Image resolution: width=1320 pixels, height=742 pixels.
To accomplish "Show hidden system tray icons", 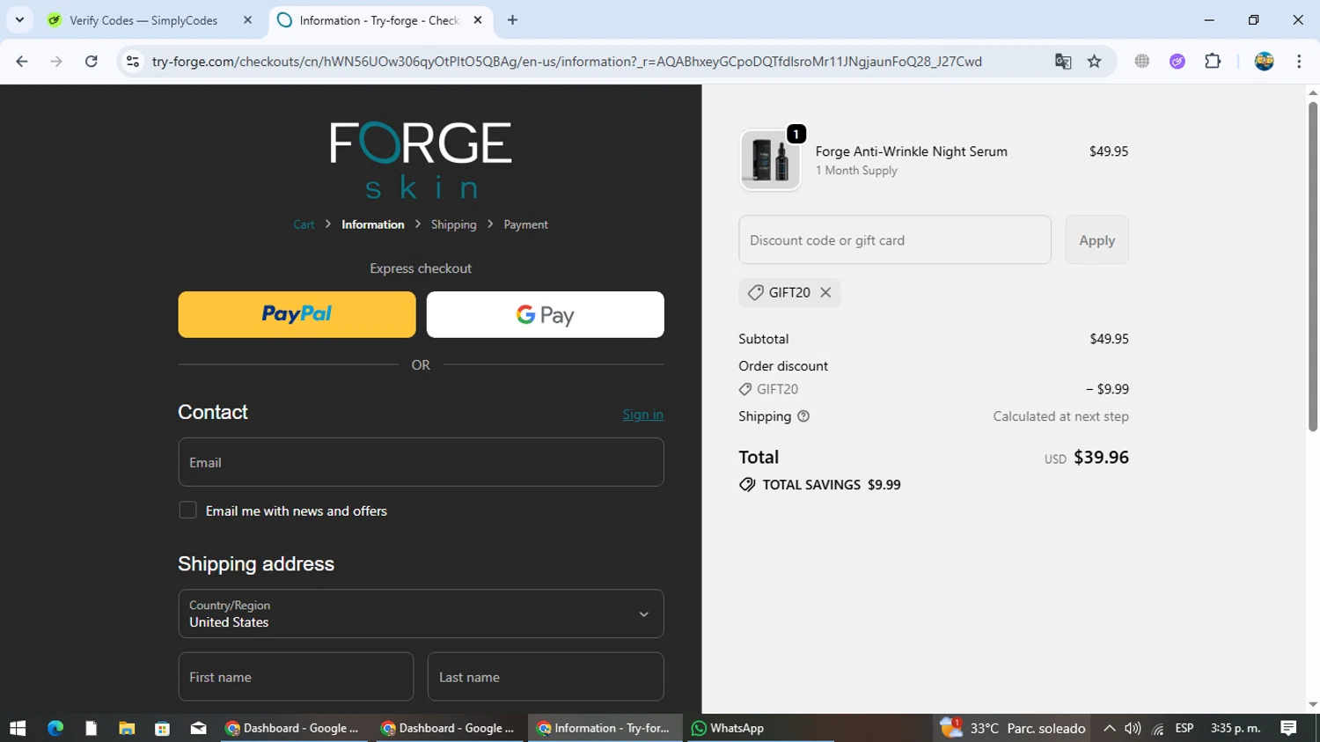I will click(1110, 728).
